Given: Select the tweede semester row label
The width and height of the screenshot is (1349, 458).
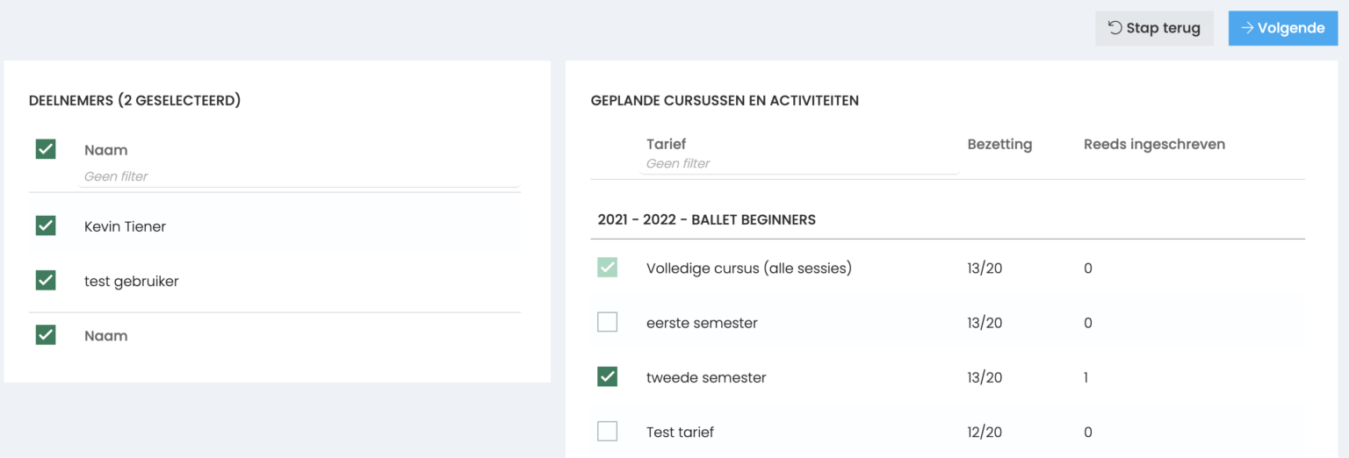Looking at the screenshot, I should point(706,377).
